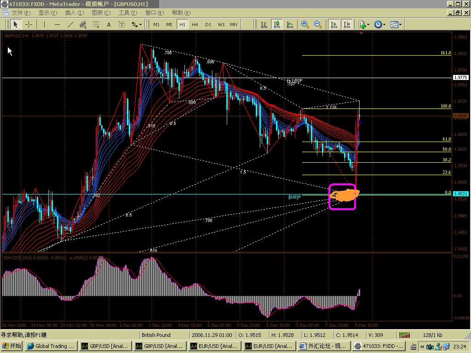This screenshot has height=353, width=471.
Task: Select the Crosshair tool
Action: (x=29, y=24)
